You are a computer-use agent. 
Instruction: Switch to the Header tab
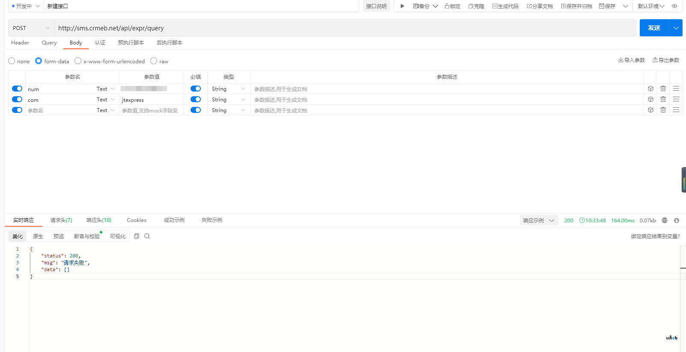(x=20, y=42)
